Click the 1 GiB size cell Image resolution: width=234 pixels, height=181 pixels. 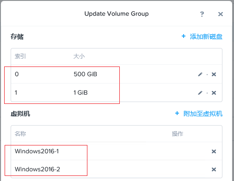point(80,93)
